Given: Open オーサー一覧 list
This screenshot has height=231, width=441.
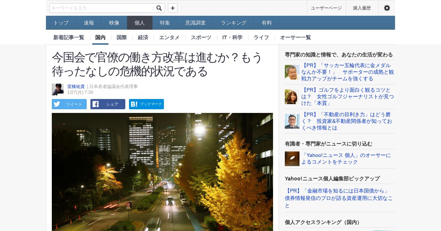Looking at the screenshot, I should [295, 37].
